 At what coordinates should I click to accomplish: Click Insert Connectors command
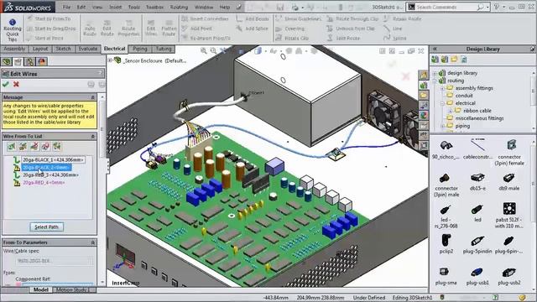pos(205,18)
